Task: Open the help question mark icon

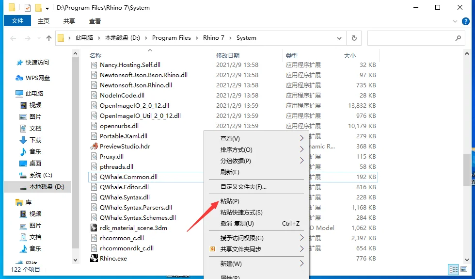Action: click(466, 21)
